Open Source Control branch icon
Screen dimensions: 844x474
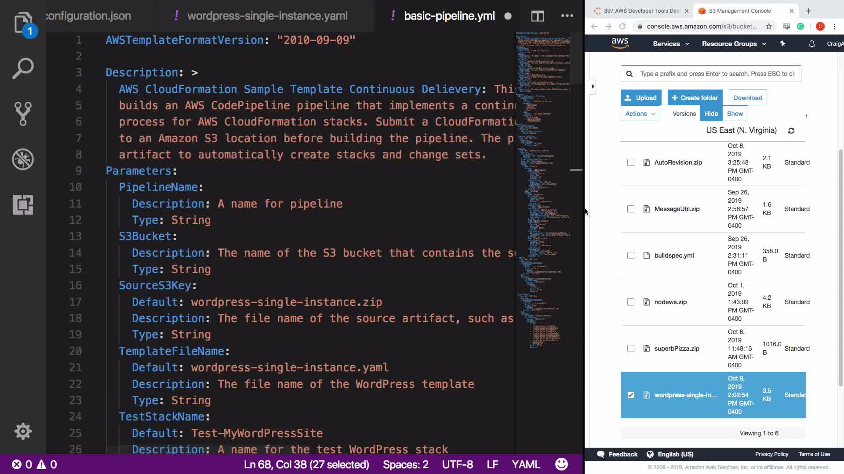pyautogui.click(x=23, y=114)
